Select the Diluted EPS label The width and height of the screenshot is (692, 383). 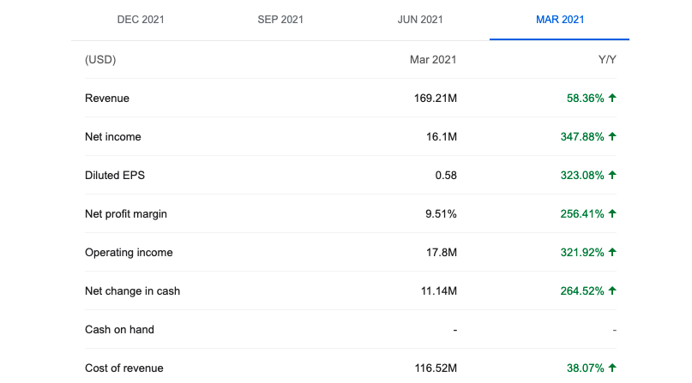[115, 176]
